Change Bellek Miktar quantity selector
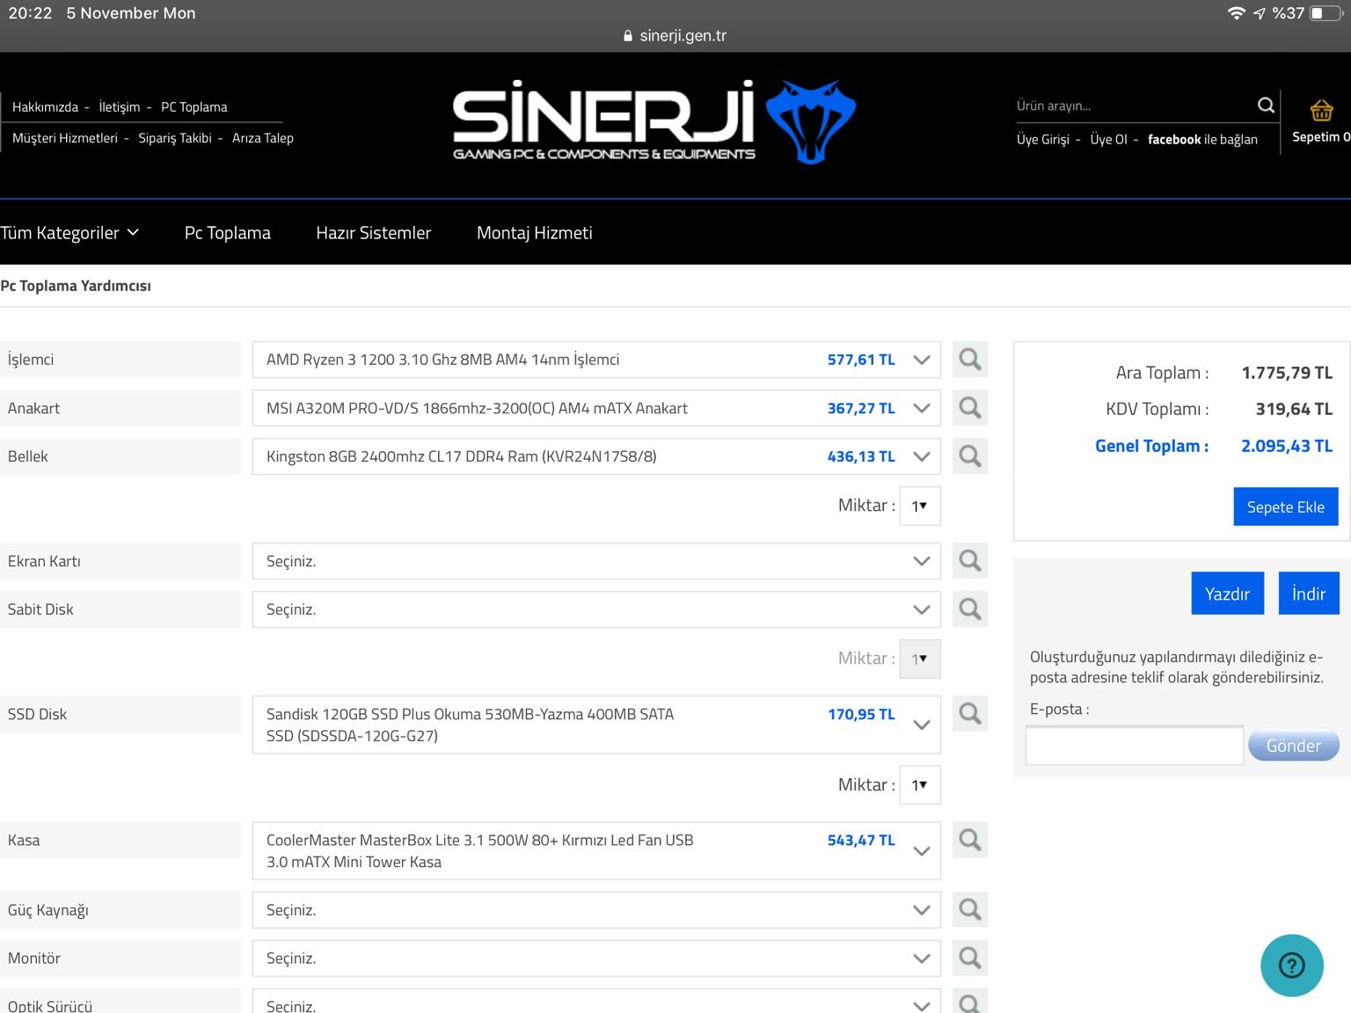The width and height of the screenshot is (1351, 1013). 920,506
